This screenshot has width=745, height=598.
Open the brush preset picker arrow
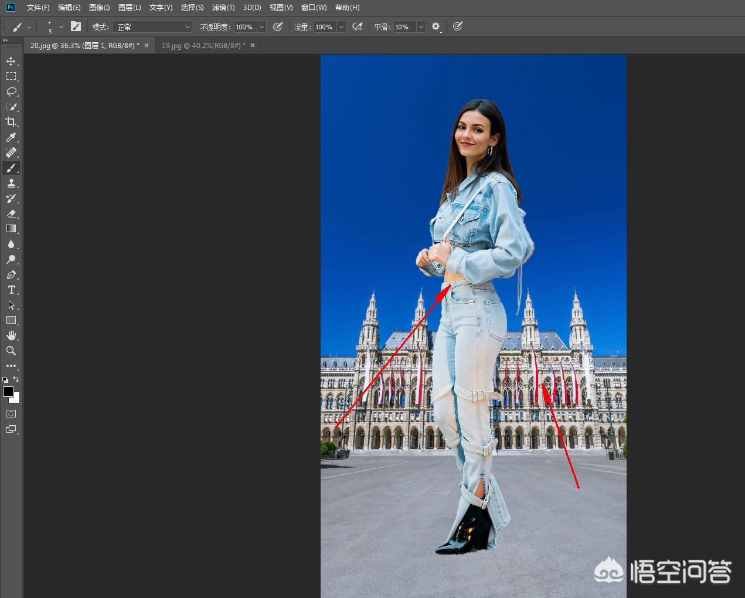(61, 27)
